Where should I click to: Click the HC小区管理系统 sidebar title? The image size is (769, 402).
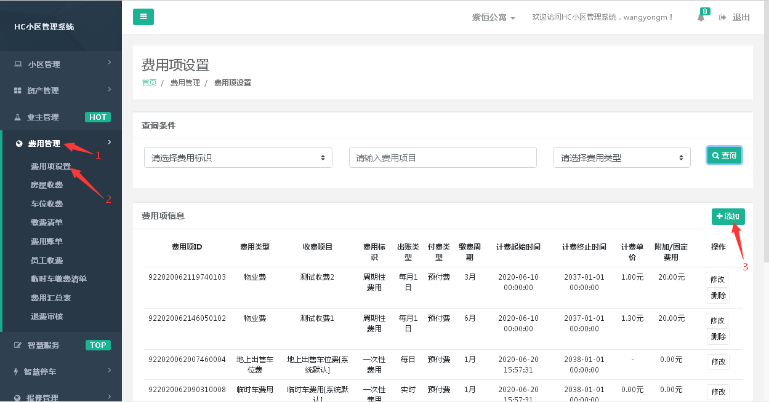pyautogui.click(x=44, y=26)
